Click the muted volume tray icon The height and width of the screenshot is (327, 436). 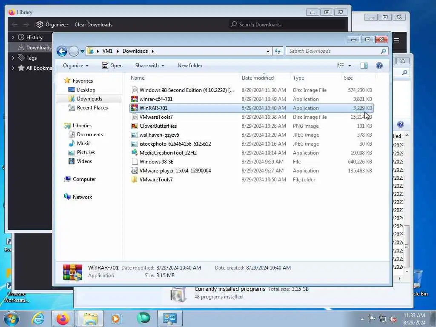393,319
